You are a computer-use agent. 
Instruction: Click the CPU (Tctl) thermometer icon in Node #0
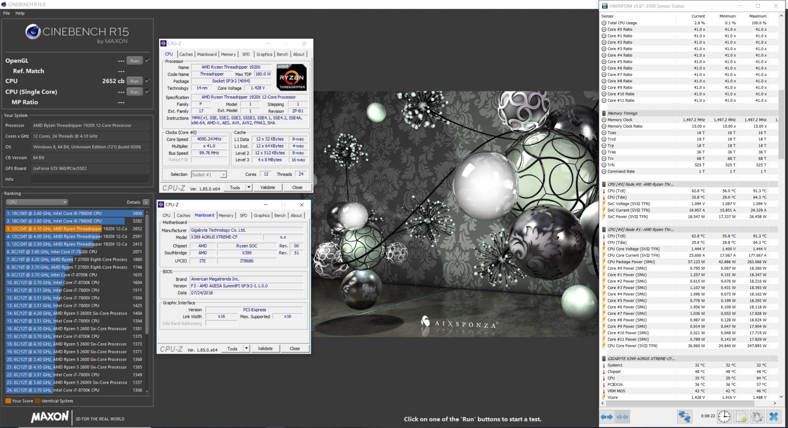point(604,191)
